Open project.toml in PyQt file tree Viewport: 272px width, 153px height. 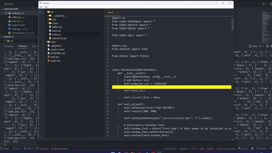tap(57, 49)
